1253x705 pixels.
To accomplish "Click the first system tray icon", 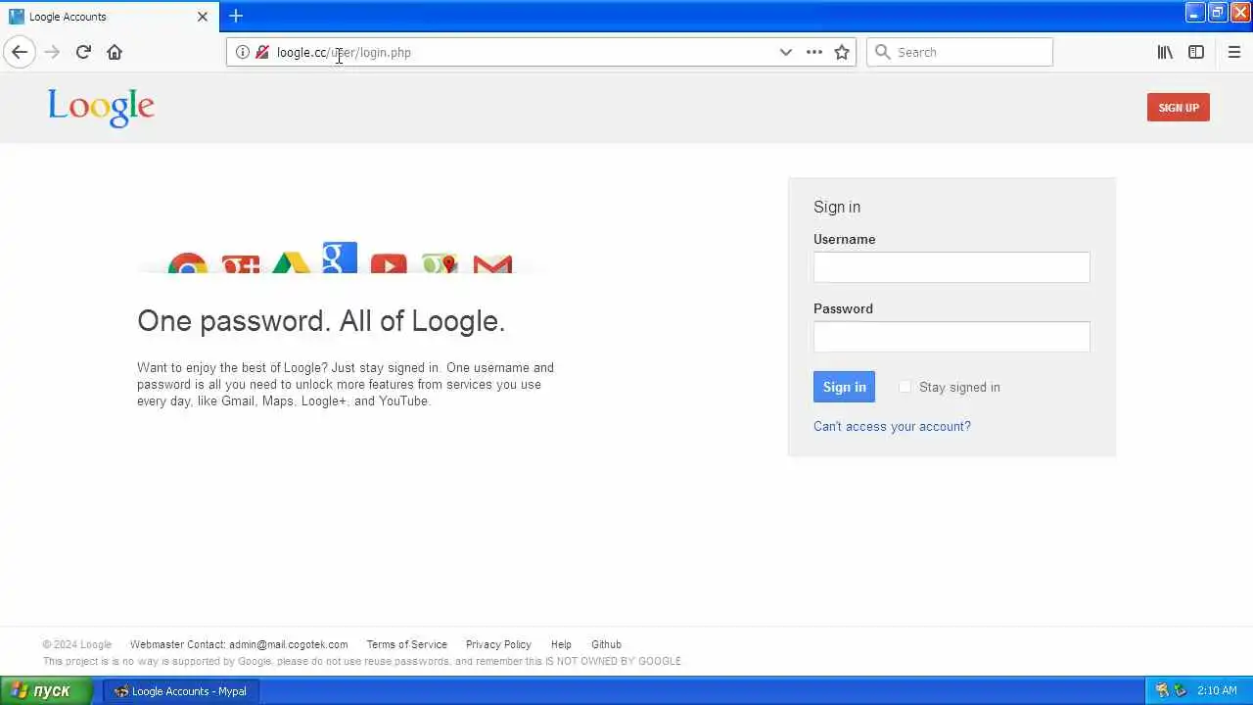I will [x=1162, y=690].
